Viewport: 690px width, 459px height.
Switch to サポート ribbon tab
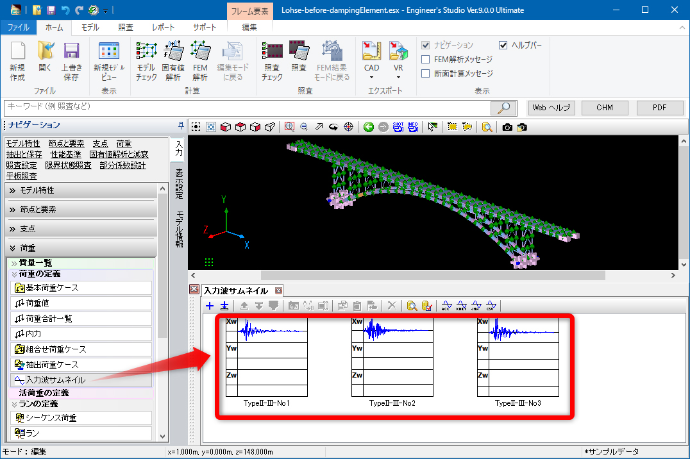205,28
